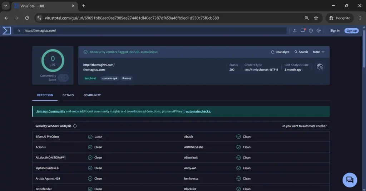Click the text/html tag

point(90,78)
